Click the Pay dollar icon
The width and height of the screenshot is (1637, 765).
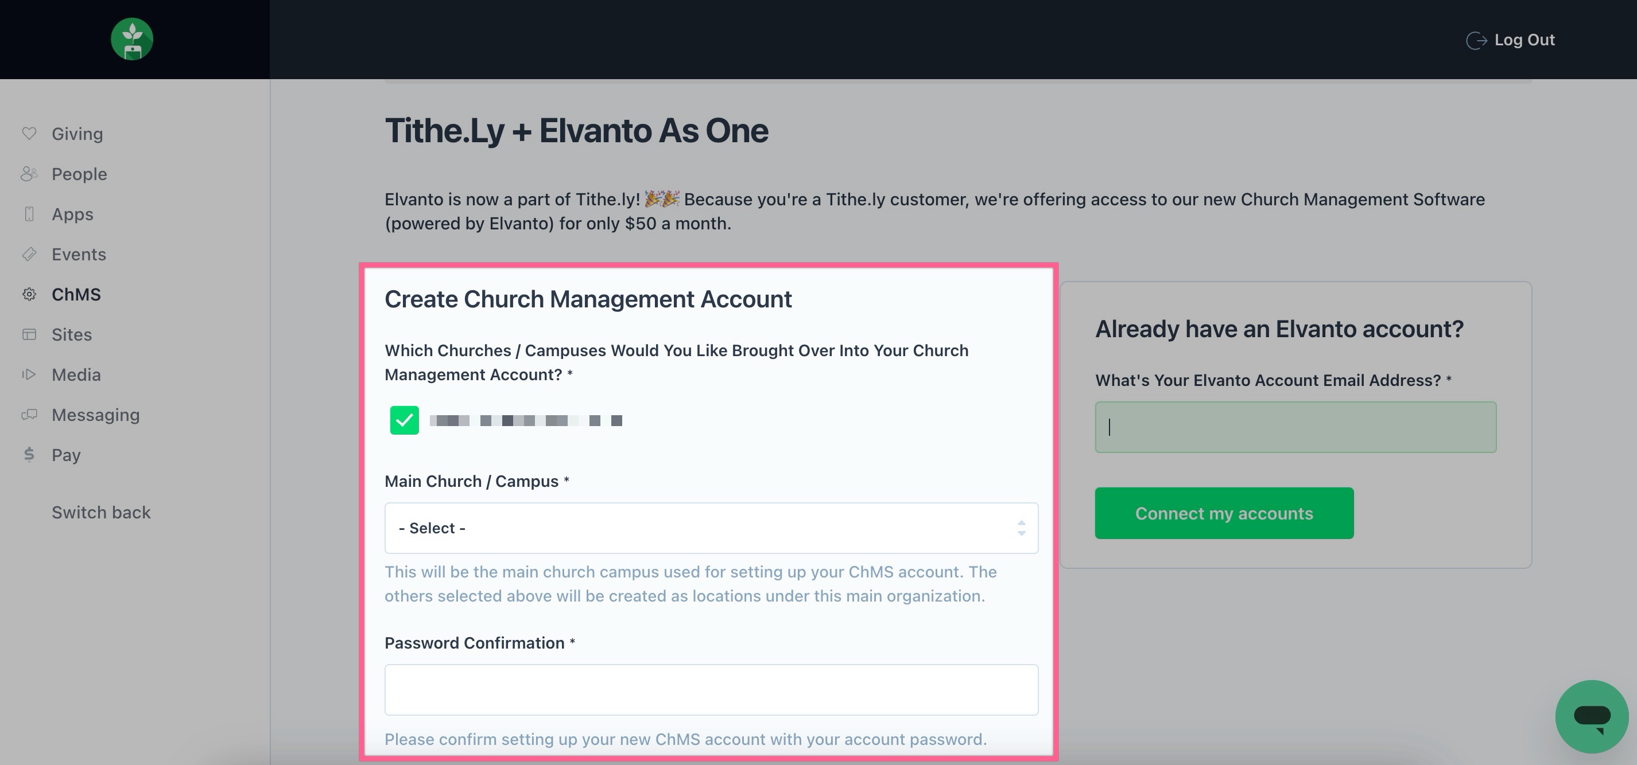29,455
